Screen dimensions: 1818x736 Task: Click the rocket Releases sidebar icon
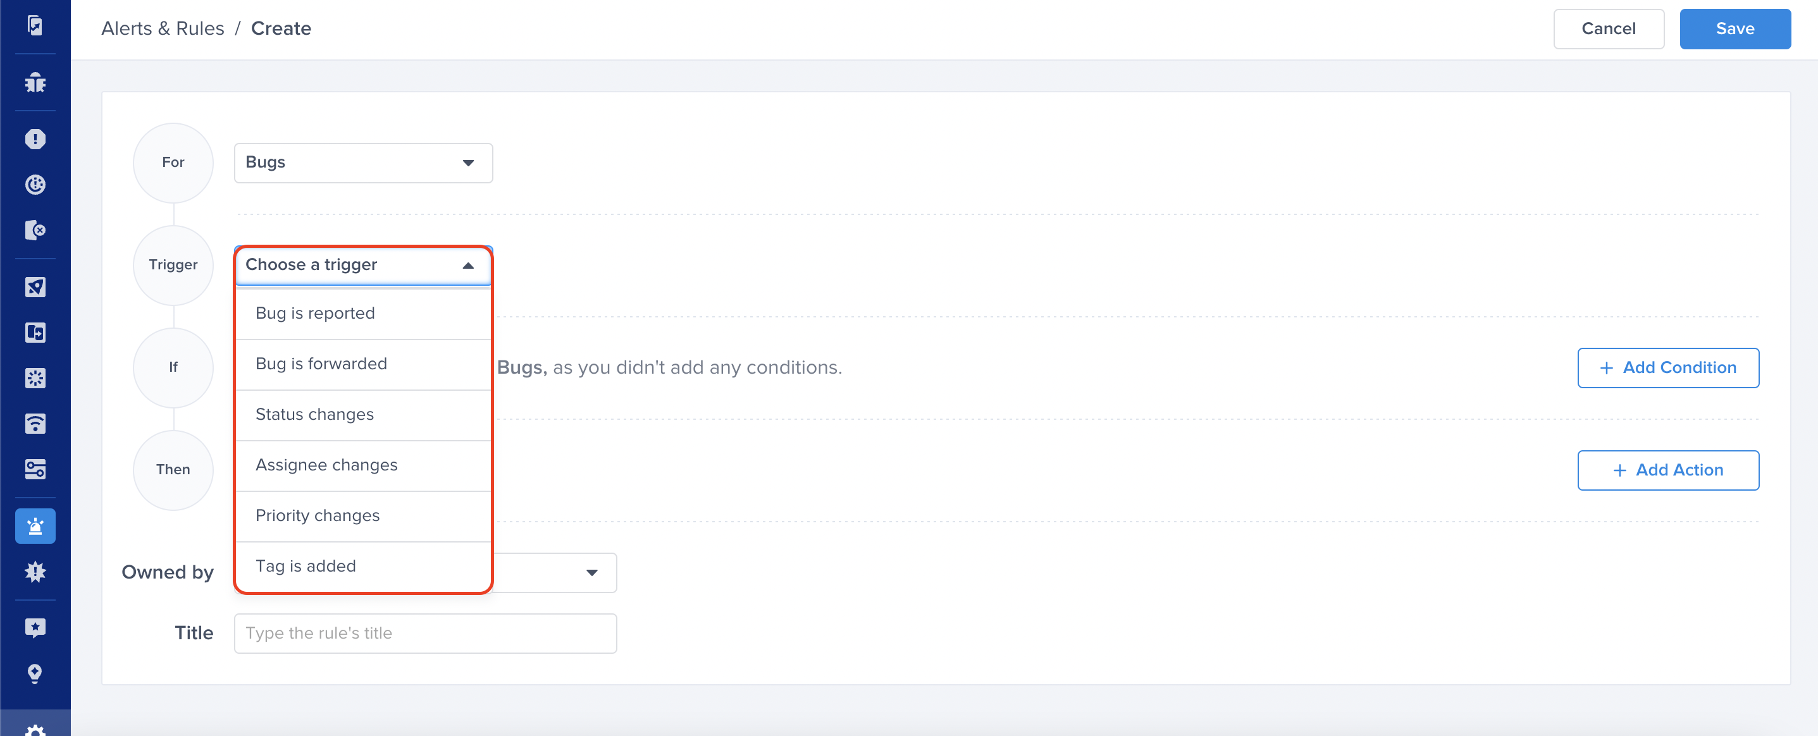35,286
